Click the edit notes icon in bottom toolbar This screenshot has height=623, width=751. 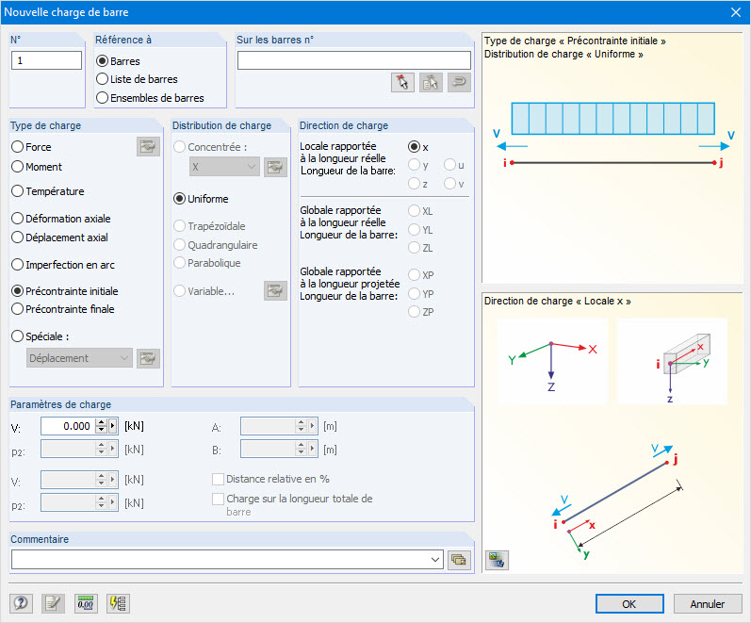(53, 603)
